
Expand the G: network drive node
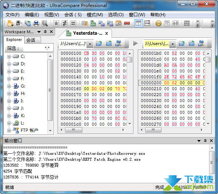(x=9, y=86)
